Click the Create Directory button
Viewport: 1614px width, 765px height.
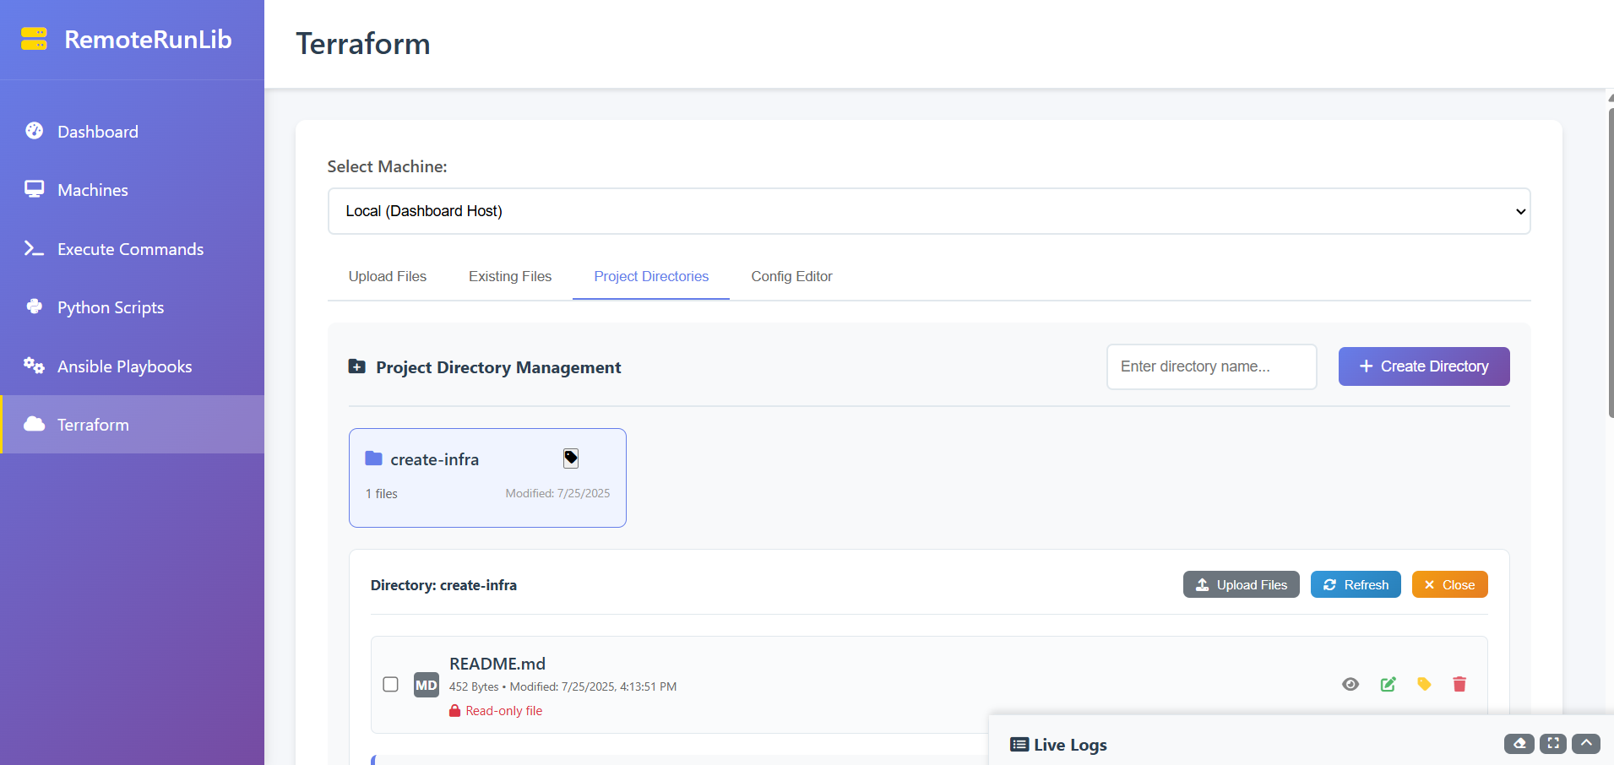pyautogui.click(x=1424, y=366)
